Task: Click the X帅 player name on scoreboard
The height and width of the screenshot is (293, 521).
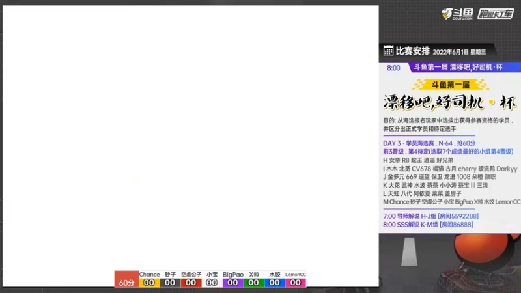Action: 254,274
